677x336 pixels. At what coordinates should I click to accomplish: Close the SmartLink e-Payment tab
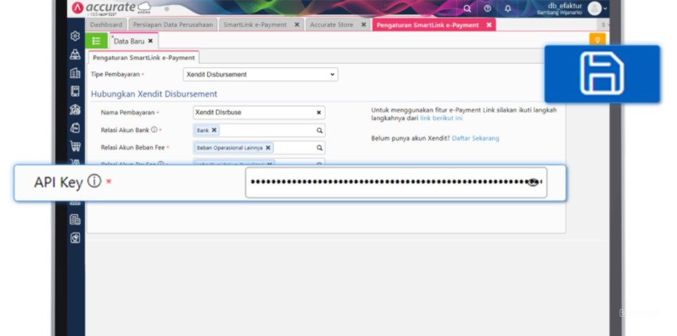pyautogui.click(x=297, y=25)
